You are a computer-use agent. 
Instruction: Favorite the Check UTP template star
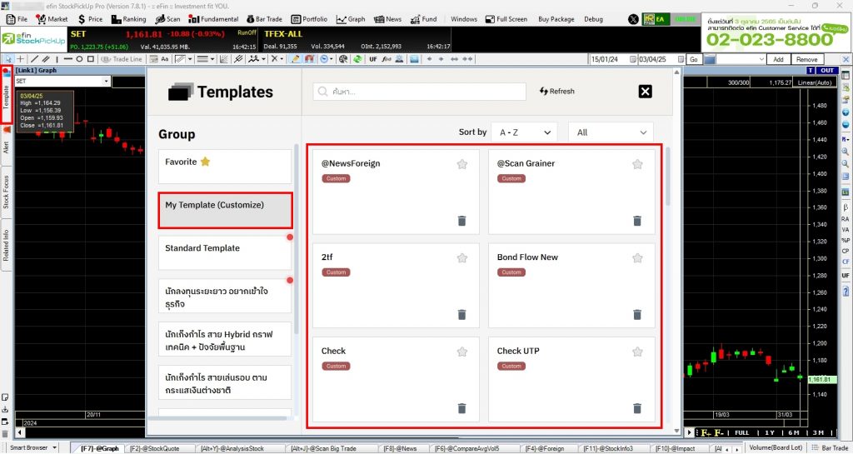click(x=637, y=352)
